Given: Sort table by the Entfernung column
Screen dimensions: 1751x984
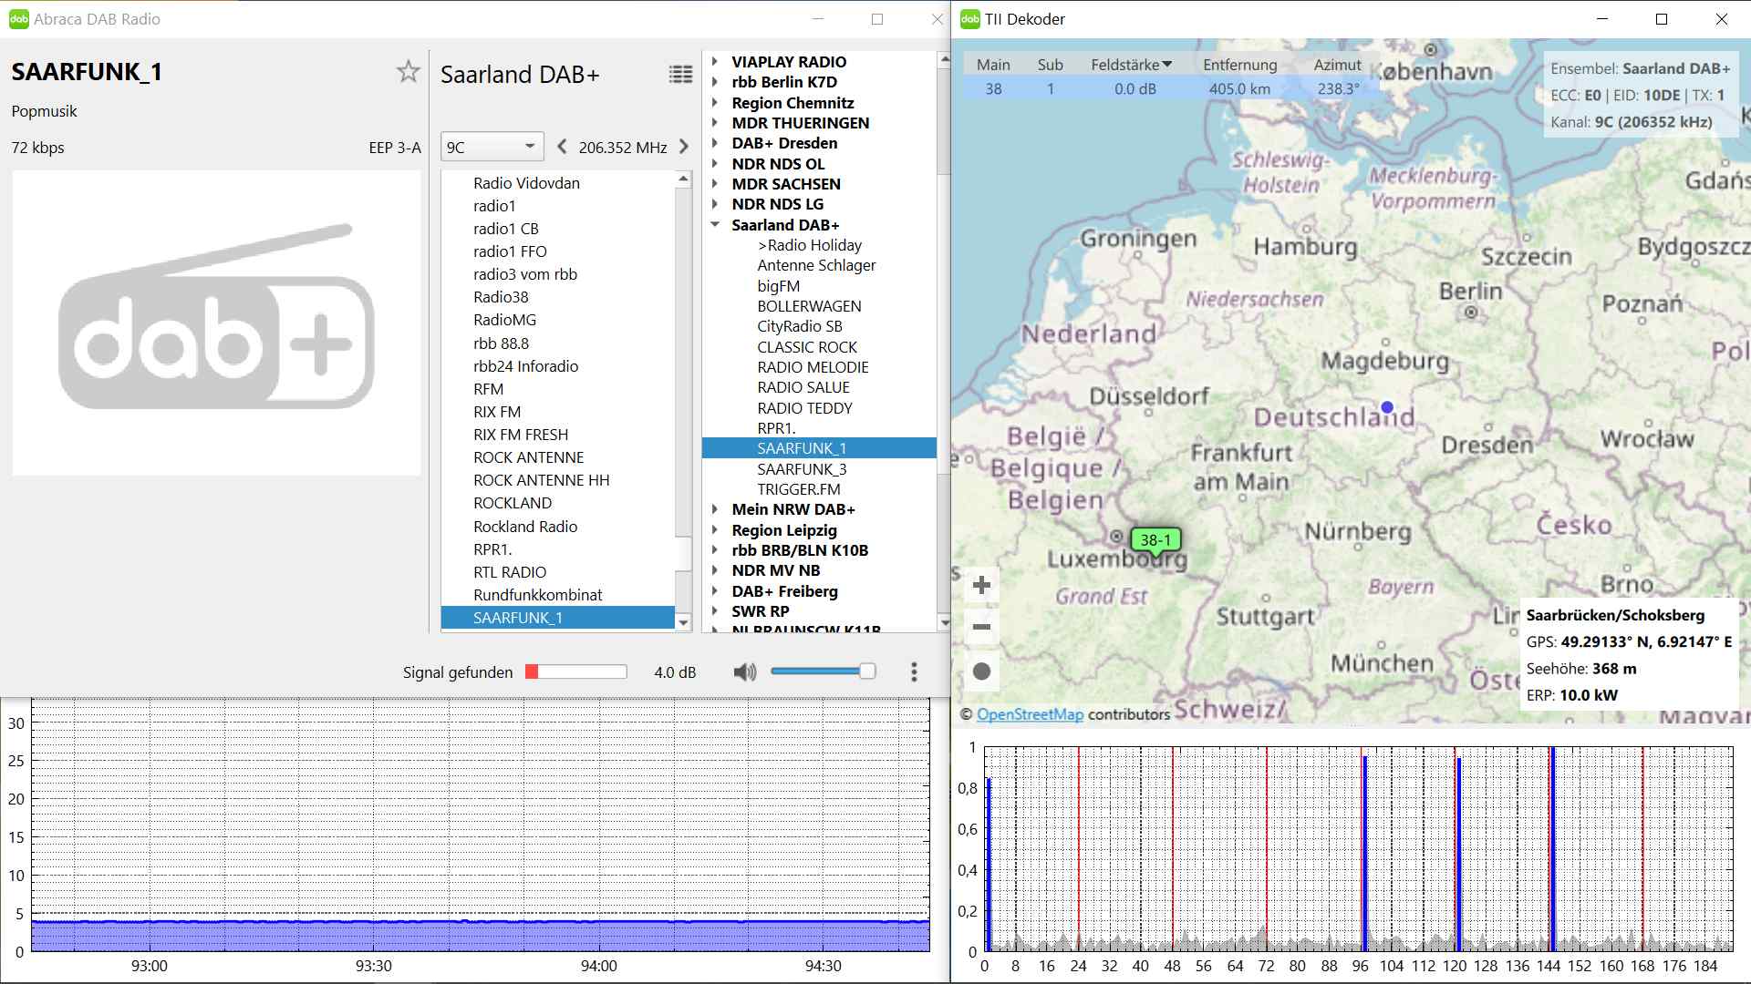Looking at the screenshot, I should (x=1238, y=65).
